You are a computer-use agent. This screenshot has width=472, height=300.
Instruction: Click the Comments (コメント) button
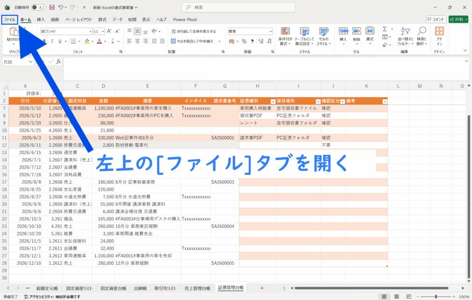click(436, 19)
